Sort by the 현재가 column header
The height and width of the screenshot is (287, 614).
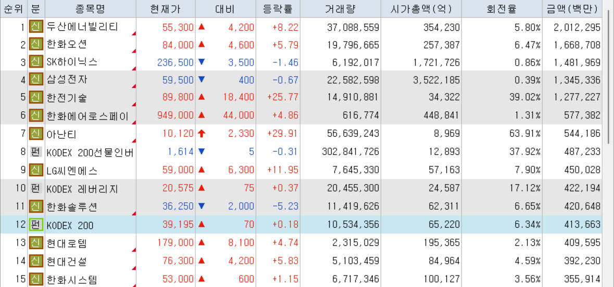click(x=166, y=9)
